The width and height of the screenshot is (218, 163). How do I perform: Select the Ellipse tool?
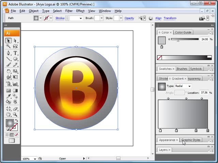(15, 59)
